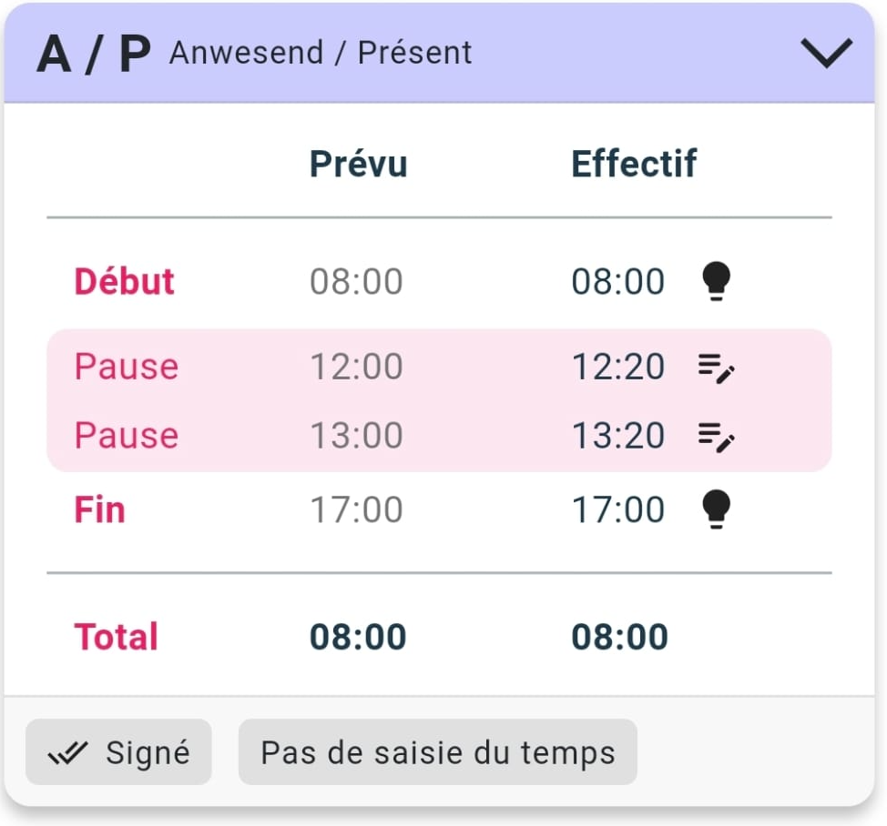The height and width of the screenshot is (826, 887).
Task: Select the effective start time 08:00
Action: point(617,282)
